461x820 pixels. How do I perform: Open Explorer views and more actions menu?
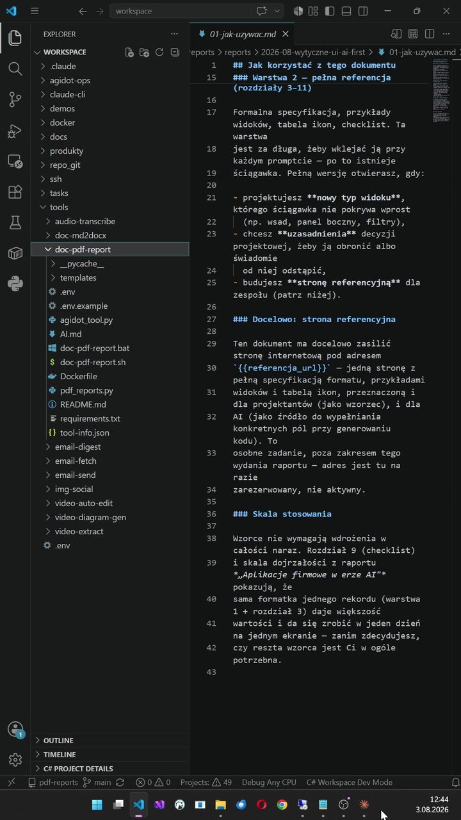click(175, 34)
